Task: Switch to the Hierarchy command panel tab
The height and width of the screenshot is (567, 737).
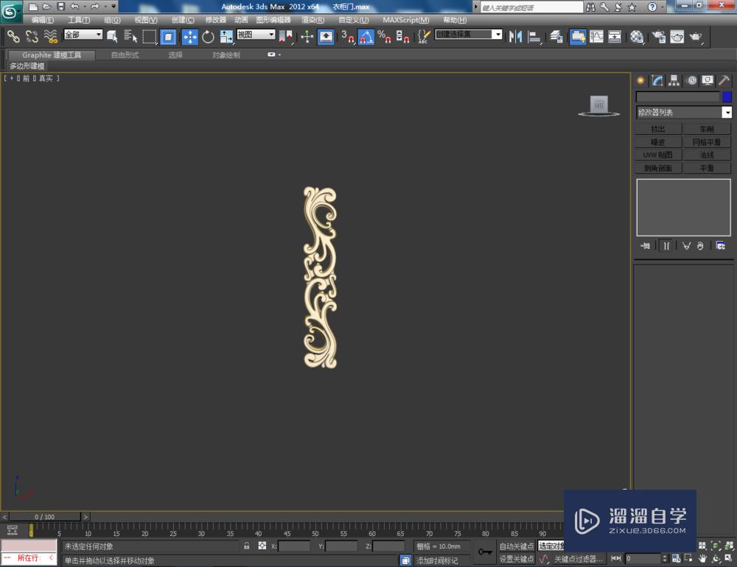Action: (x=674, y=80)
